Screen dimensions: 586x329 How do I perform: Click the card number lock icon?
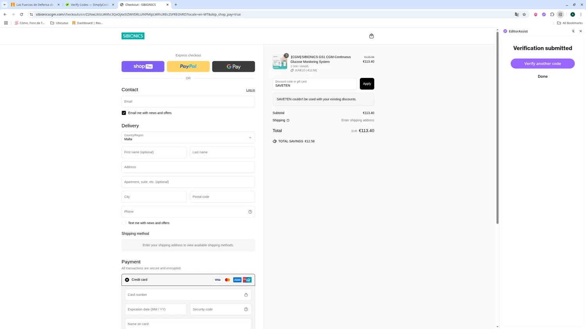click(246, 295)
